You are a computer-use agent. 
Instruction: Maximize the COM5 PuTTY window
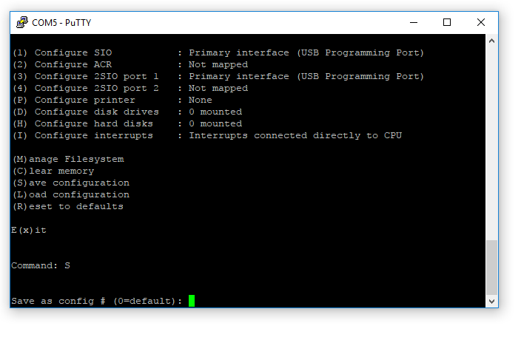[x=447, y=23]
